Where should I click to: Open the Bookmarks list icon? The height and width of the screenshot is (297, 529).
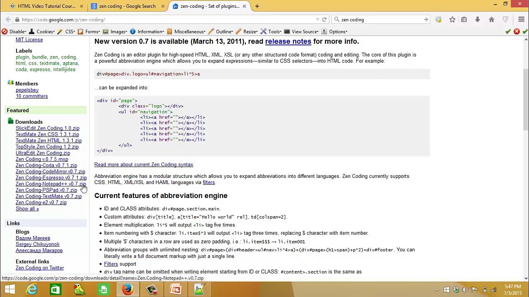pyautogui.click(x=464, y=19)
